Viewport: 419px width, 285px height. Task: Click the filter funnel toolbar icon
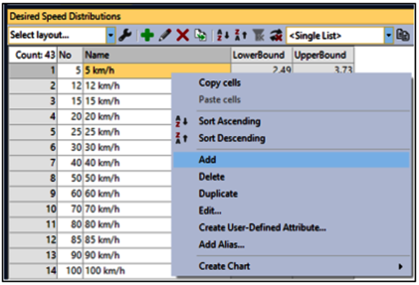click(256, 36)
